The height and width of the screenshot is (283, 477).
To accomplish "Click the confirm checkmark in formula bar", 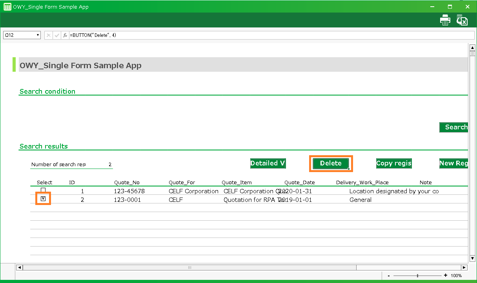I will click(57, 35).
